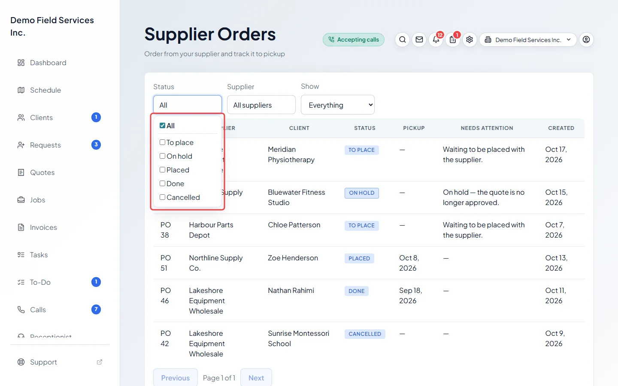Expand the Demo Field Services Inc. company switcher
The width and height of the screenshot is (618, 386).
(x=528, y=40)
